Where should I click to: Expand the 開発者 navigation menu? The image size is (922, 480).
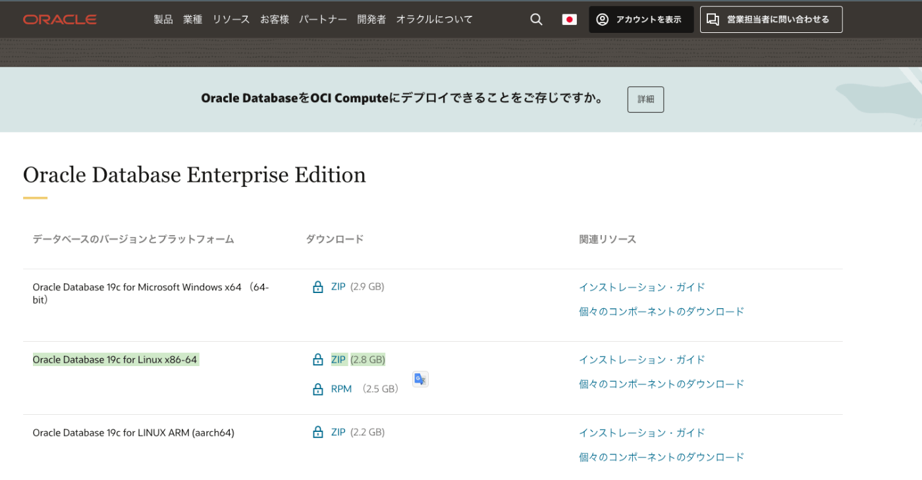coord(371,20)
